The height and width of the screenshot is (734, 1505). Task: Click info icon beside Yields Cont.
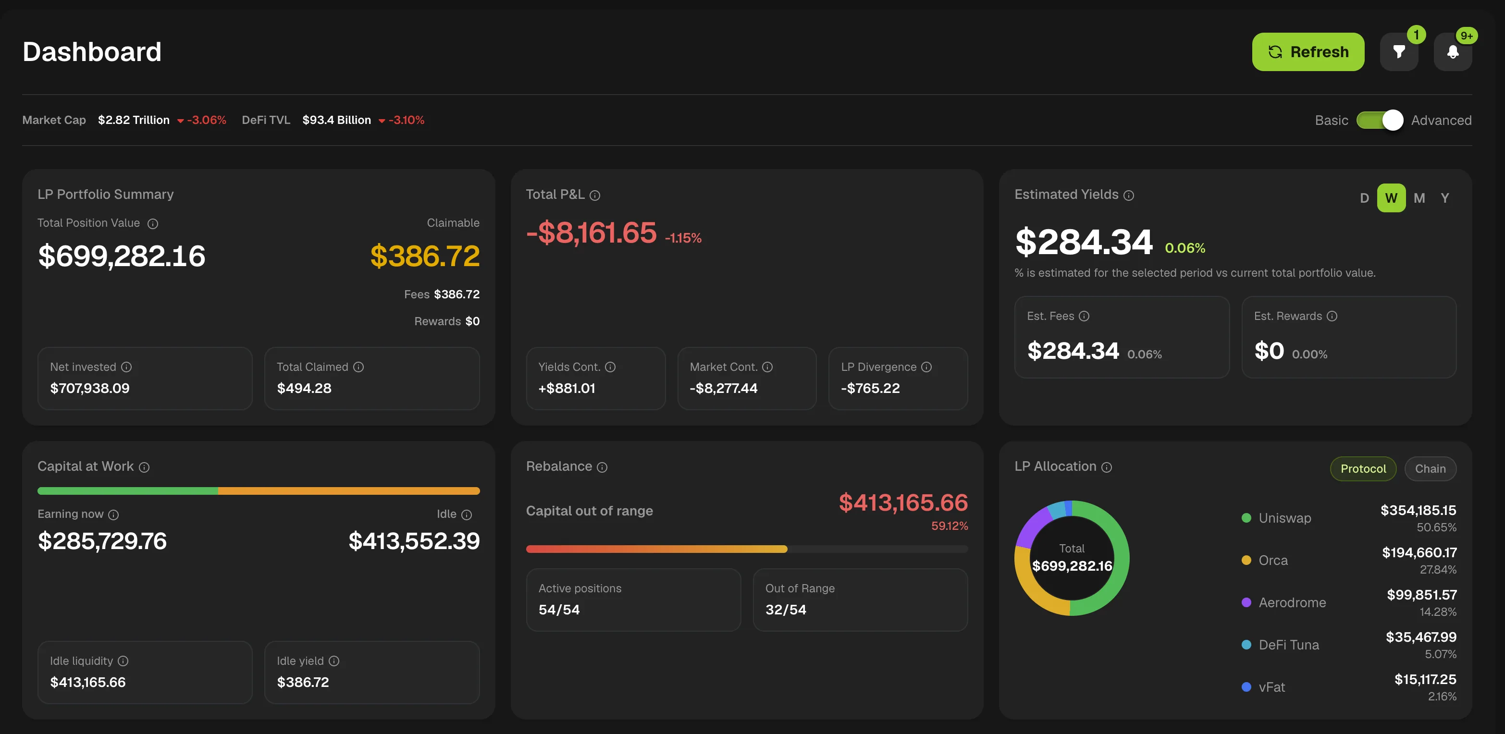(x=611, y=367)
